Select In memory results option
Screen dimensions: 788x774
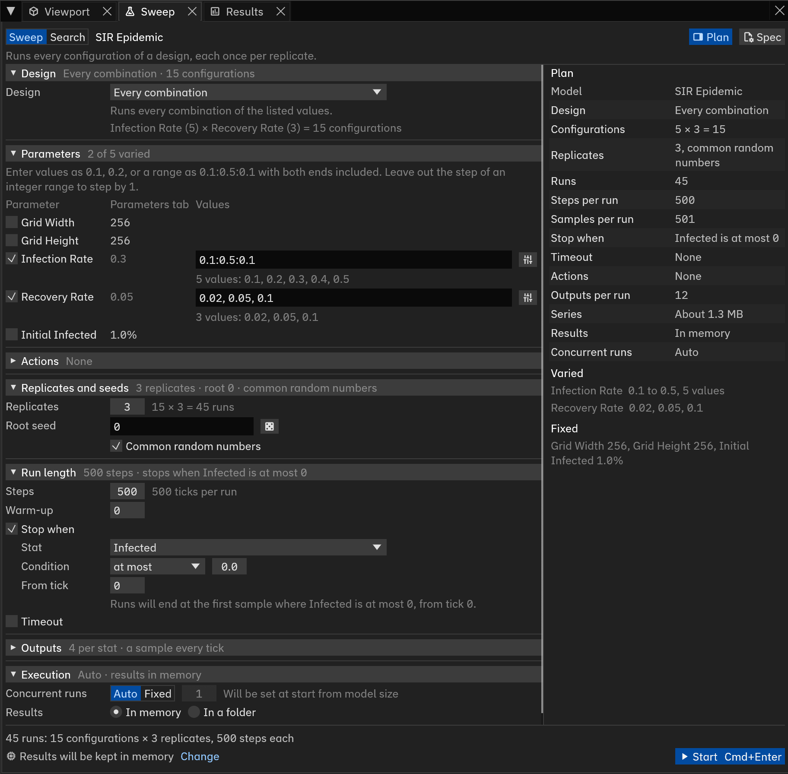pos(116,712)
